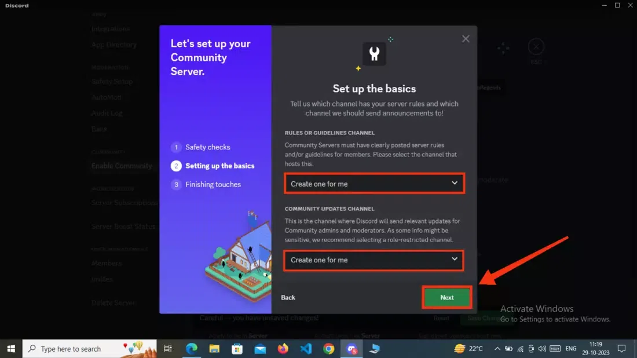This screenshot has height=358, width=637.
Task: Show hidden system tray icons
Action: [497, 349]
